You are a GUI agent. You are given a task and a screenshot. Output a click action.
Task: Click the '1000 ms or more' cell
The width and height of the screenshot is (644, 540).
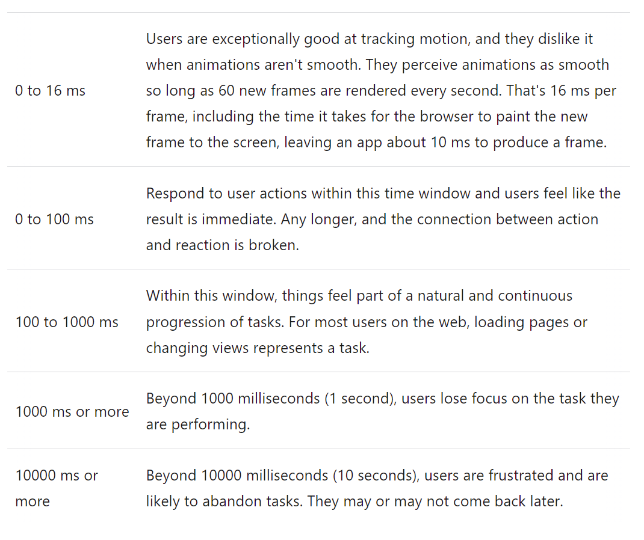point(72,412)
